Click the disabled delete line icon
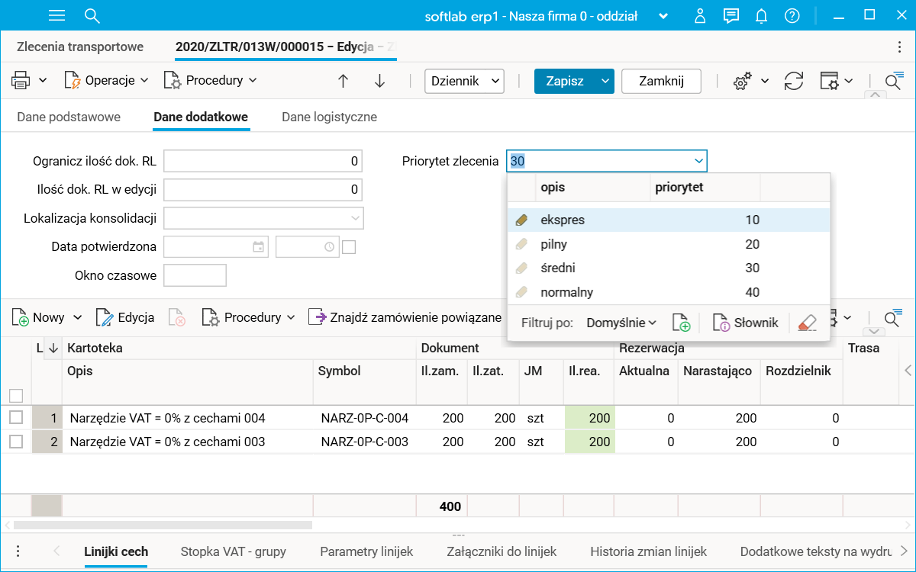This screenshot has height=572, width=916. [x=177, y=317]
